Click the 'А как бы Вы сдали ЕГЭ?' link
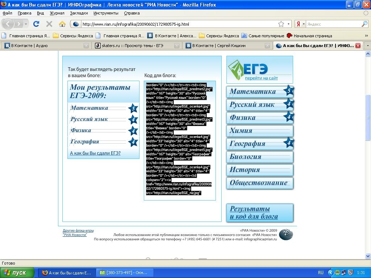Screen dimensions: 371x278 pos(95,153)
